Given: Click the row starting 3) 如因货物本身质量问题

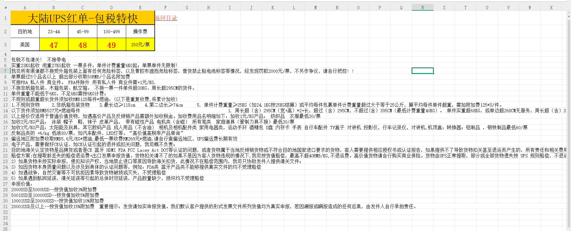Looking at the screenshot, I should pyautogui.click(x=136, y=167).
